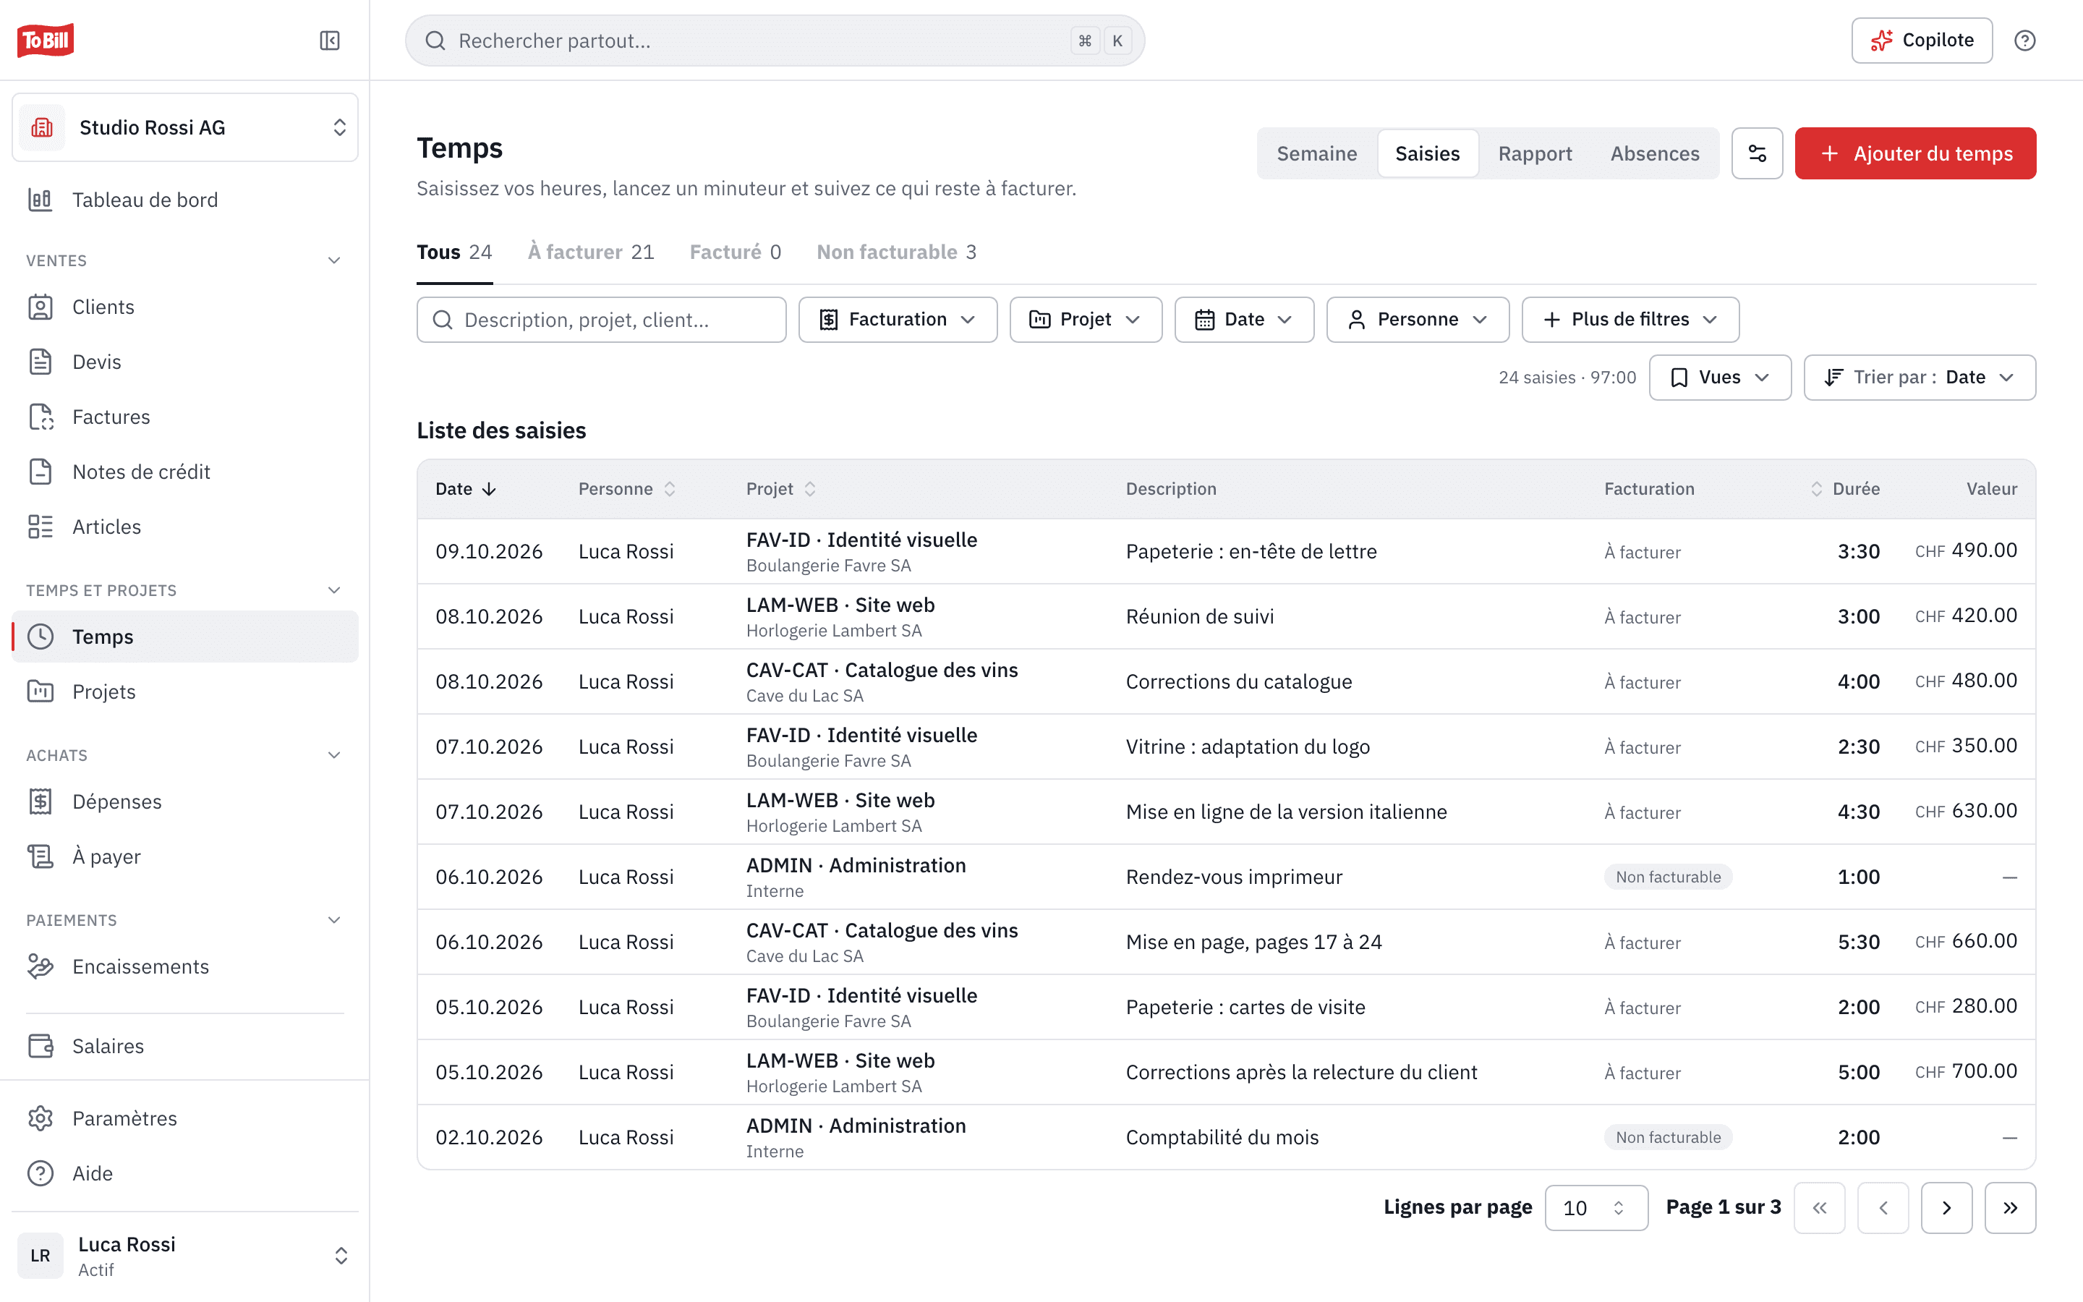
Task: Go to next page of entries
Action: (1946, 1207)
